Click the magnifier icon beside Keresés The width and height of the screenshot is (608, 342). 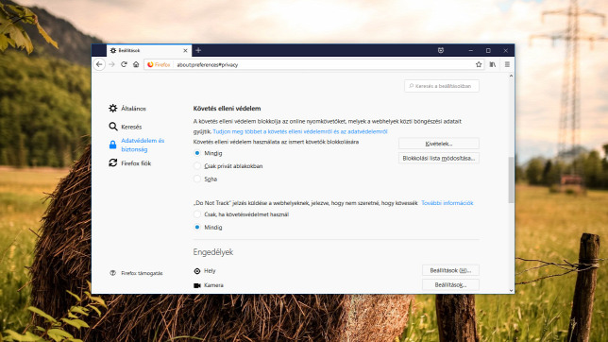[x=113, y=127]
